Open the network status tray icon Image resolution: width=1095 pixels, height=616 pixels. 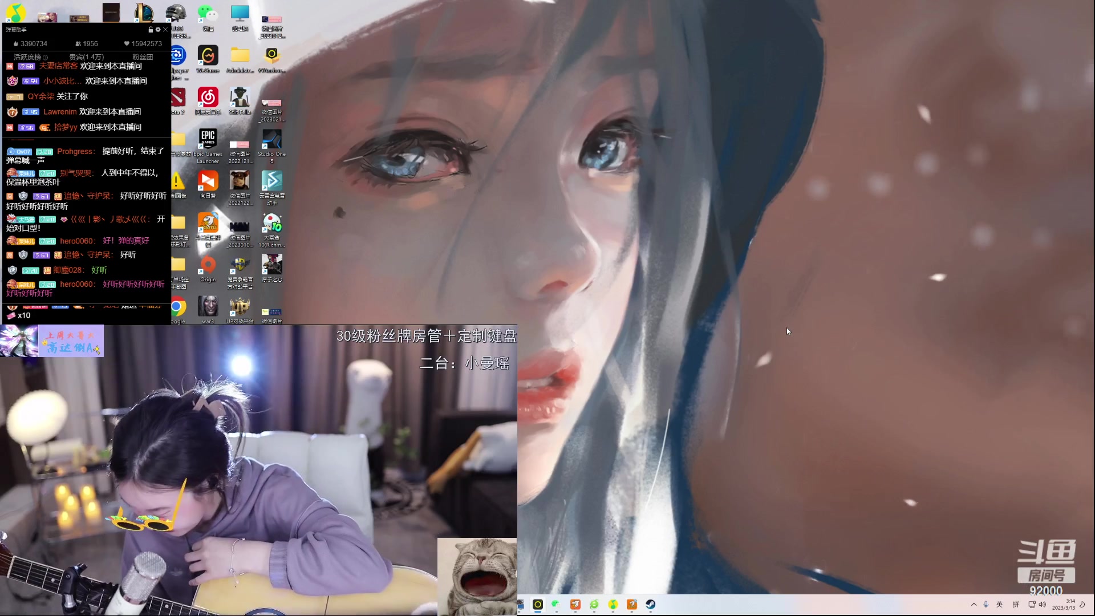pyautogui.click(x=1032, y=605)
